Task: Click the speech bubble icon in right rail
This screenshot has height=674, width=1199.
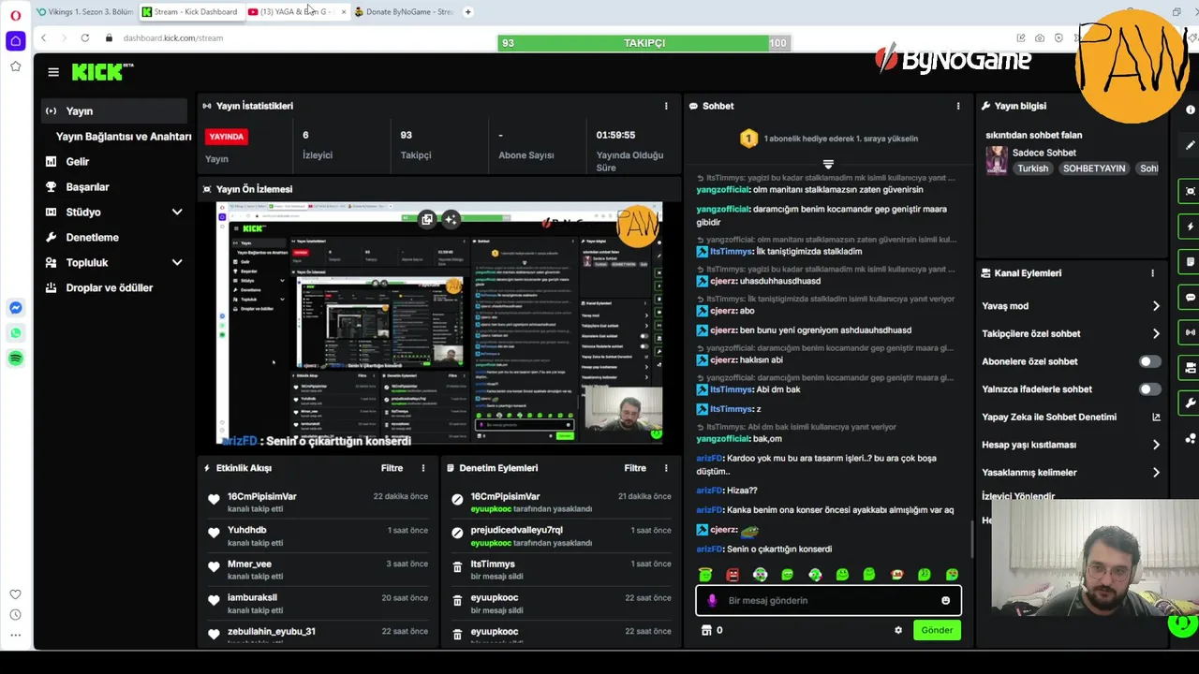Action: (1190, 298)
